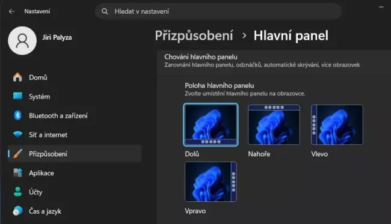
Task: Choose the Nahoře taskbar position thumbnail
Action: (274, 125)
